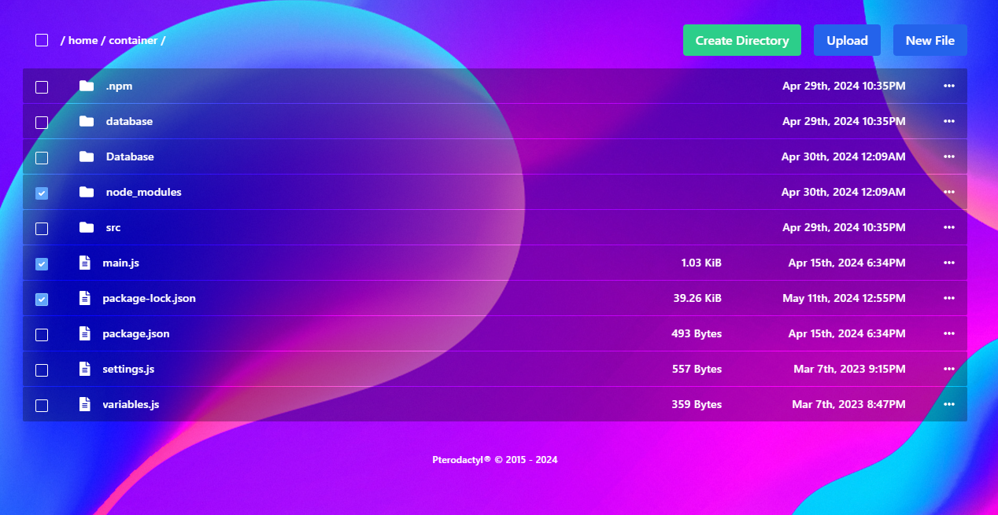Click the 359 Bytes file size

pyautogui.click(x=697, y=404)
